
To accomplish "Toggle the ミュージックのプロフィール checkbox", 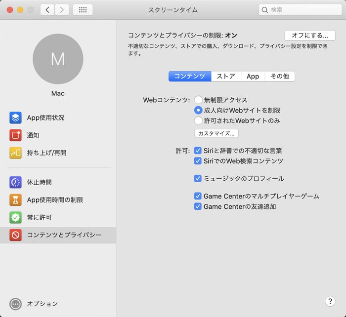I will (x=198, y=179).
